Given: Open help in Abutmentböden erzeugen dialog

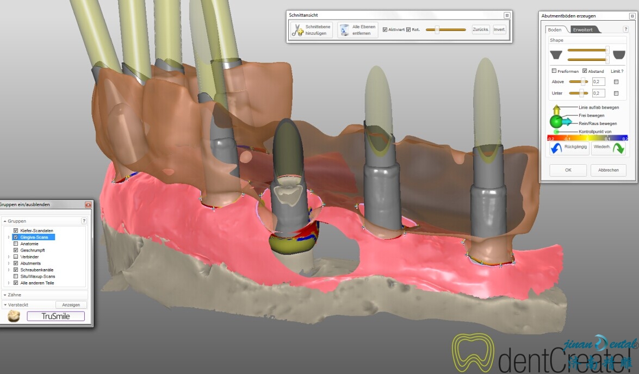Looking at the screenshot, I should click(625, 29).
